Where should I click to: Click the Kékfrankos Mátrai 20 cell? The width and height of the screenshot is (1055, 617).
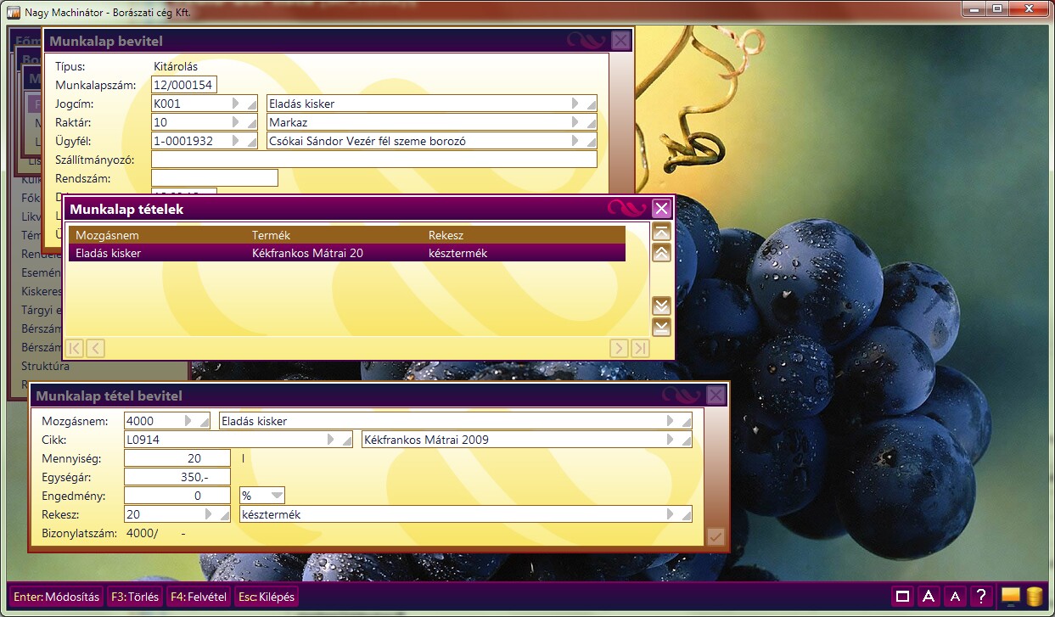point(308,253)
